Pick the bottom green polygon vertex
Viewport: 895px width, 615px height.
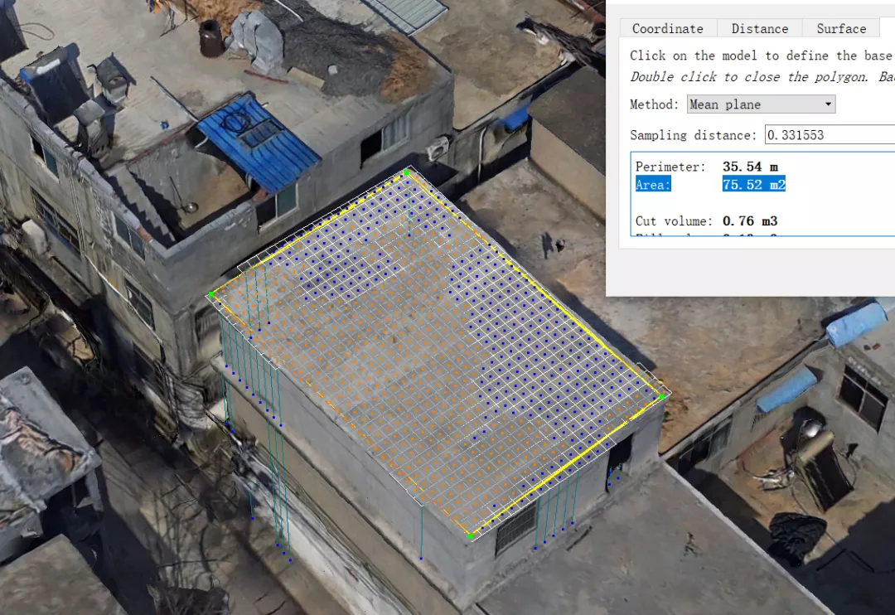tap(470, 536)
